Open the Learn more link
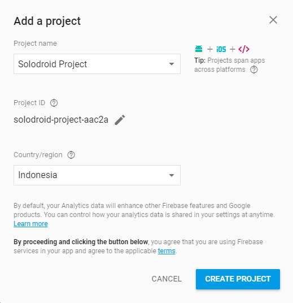Screen dimensions: 293x303 [x=30, y=224]
